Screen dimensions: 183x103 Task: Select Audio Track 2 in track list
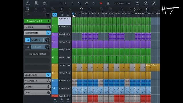(65, 29)
